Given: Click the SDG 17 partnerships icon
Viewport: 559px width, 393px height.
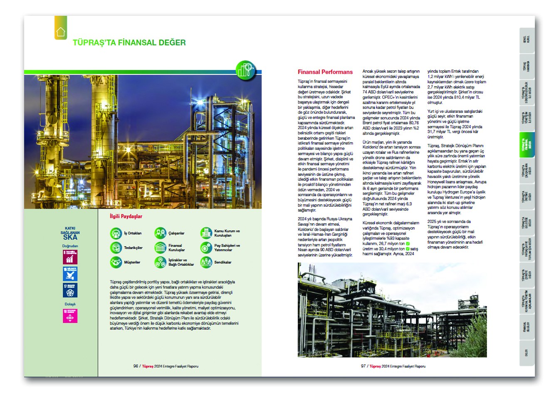Looking at the screenshot, I should 70,290.
